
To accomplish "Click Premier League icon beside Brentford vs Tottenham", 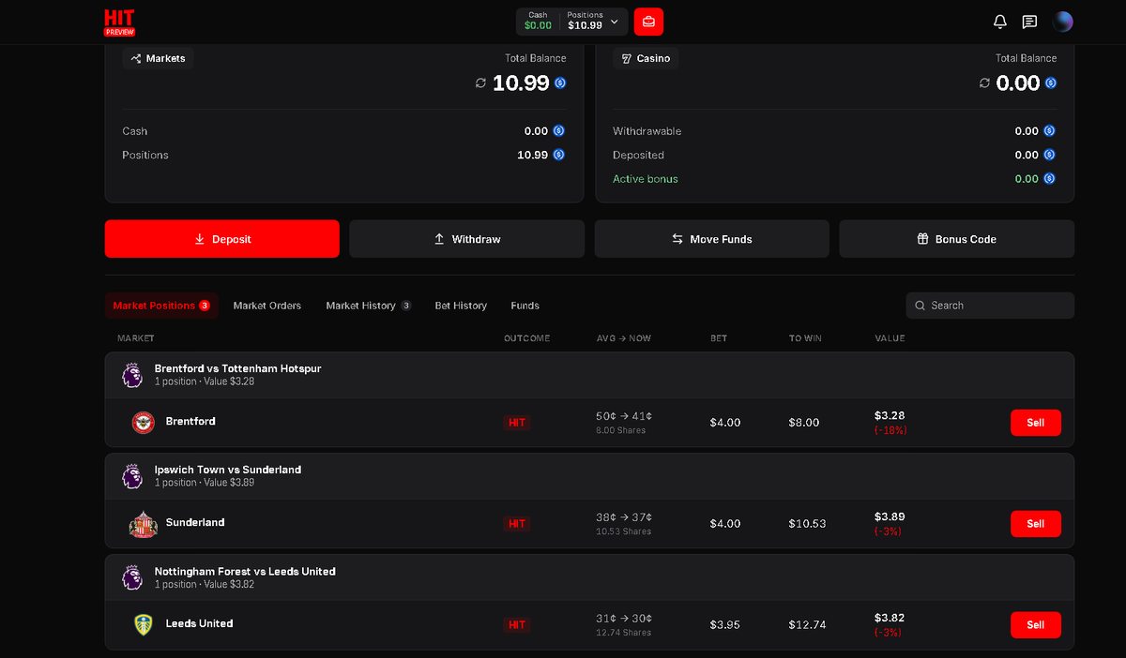I will pyautogui.click(x=132, y=375).
